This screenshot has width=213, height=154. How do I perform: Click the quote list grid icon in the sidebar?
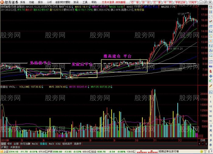pyautogui.click(x=211, y=12)
